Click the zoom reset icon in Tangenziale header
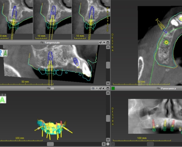This screenshot has width=182, height=147. click(x=100, y=43)
